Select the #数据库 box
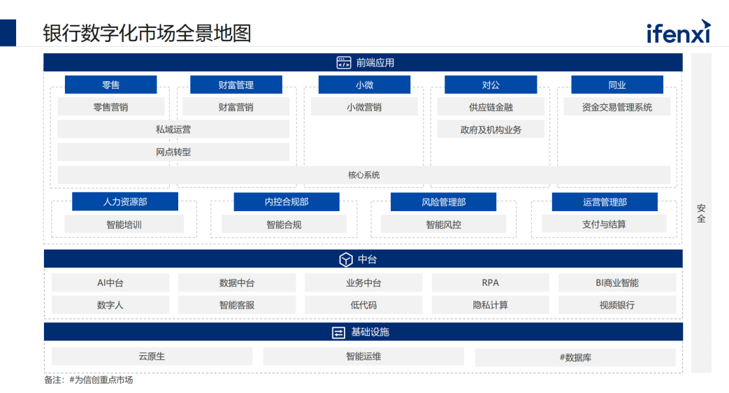 coord(575,357)
